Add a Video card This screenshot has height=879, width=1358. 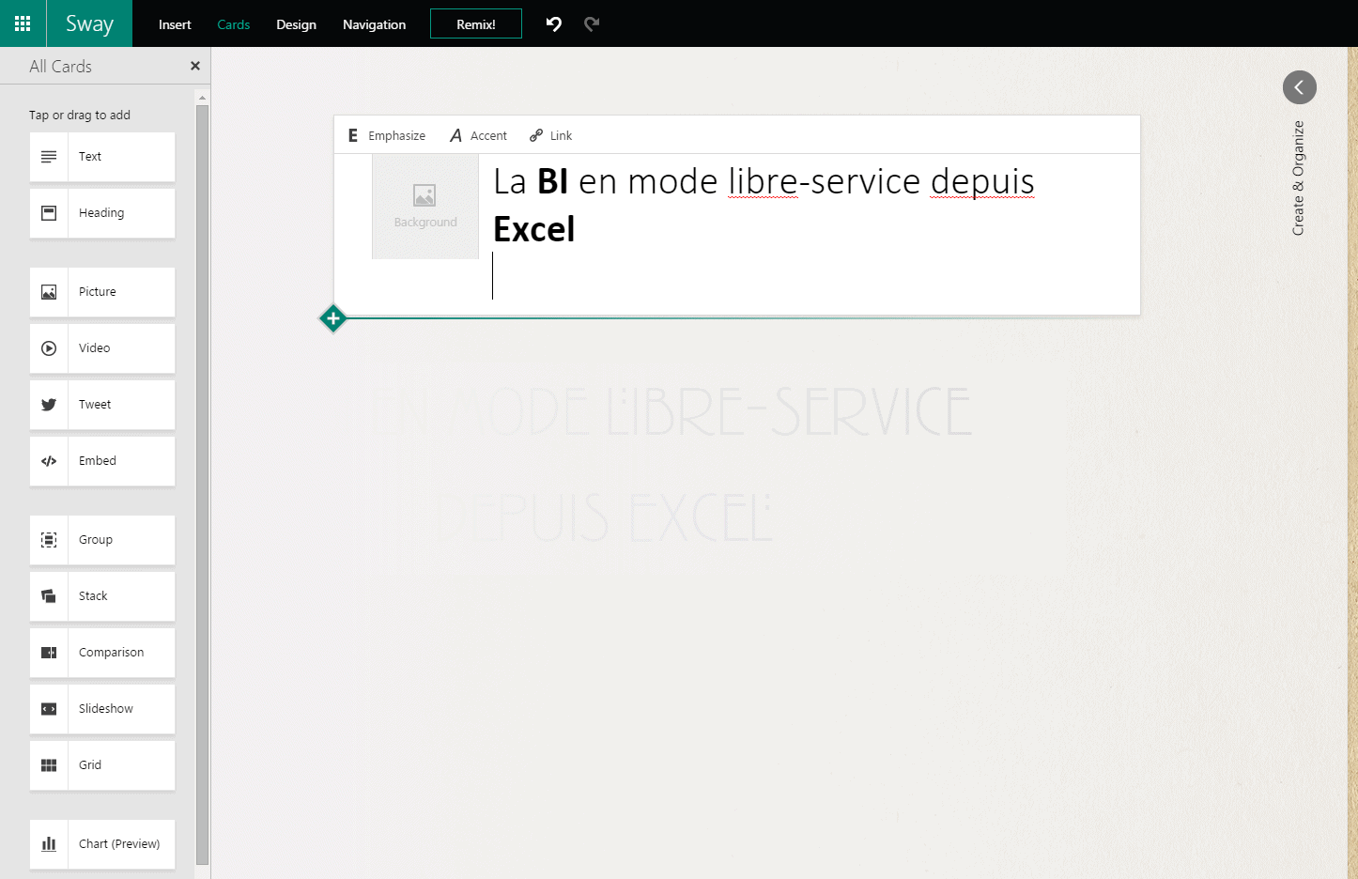coord(102,348)
